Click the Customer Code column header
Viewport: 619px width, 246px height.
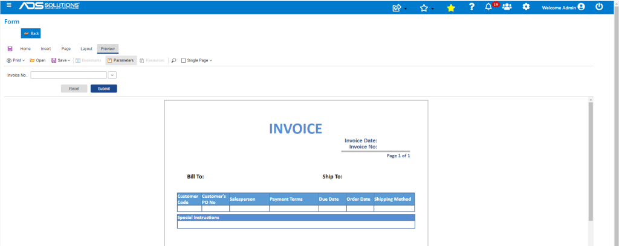point(189,199)
